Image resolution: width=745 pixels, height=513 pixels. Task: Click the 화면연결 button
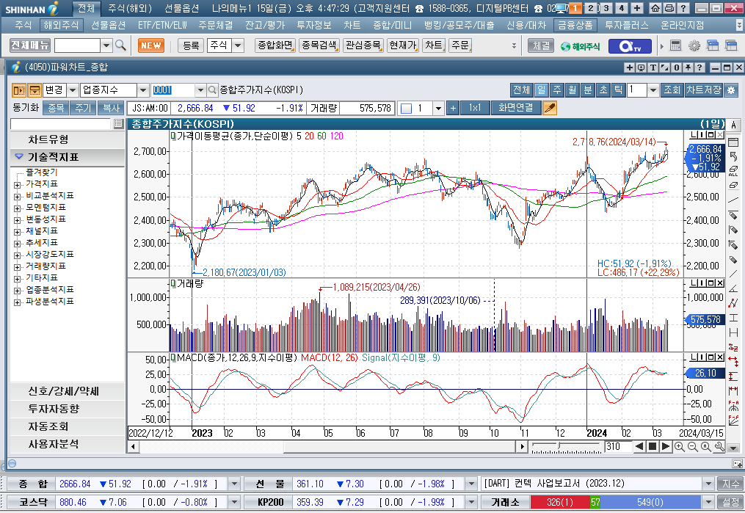pos(515,109)
